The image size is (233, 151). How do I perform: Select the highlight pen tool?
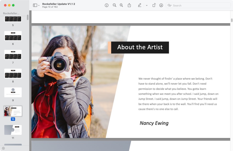coord(140,5)
